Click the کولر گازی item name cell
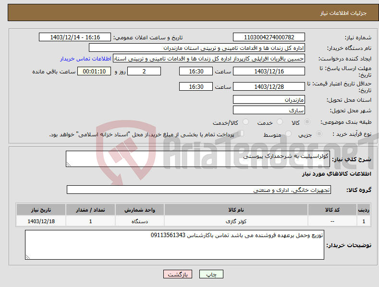 (x=236, y=221)
